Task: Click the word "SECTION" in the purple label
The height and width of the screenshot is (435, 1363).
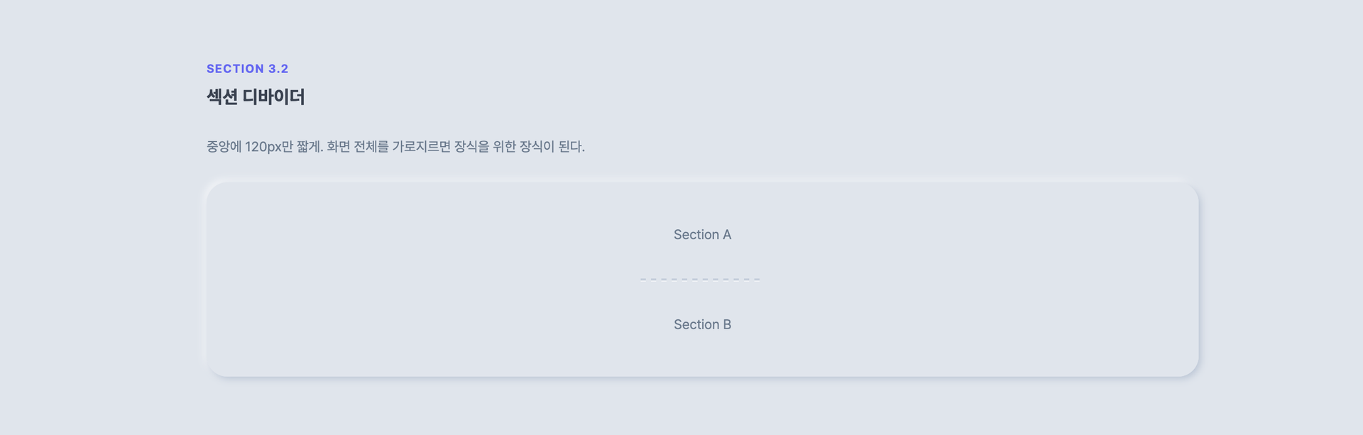Action: (x=236, y=69)
